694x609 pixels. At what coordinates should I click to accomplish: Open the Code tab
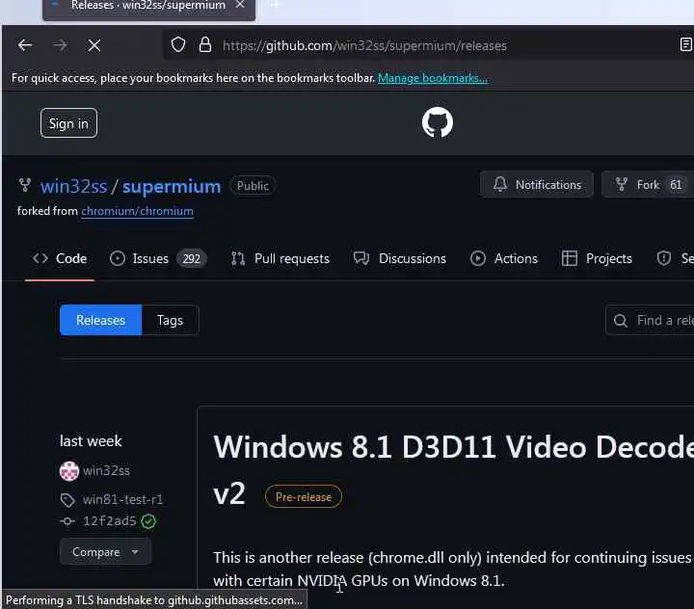click(x=60, y=258)
